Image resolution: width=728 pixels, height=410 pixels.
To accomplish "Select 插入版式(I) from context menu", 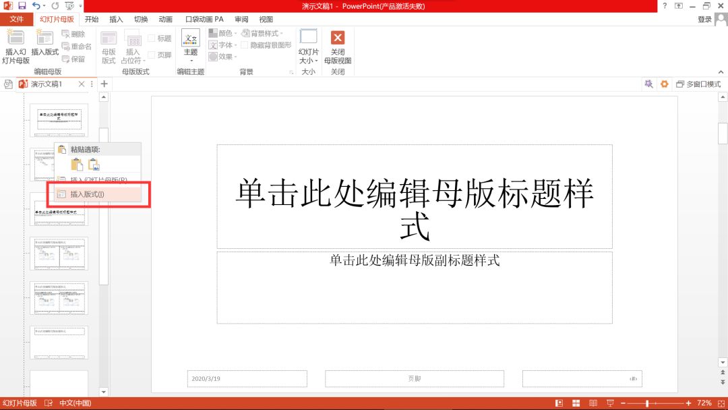I will tap(88, 194).
